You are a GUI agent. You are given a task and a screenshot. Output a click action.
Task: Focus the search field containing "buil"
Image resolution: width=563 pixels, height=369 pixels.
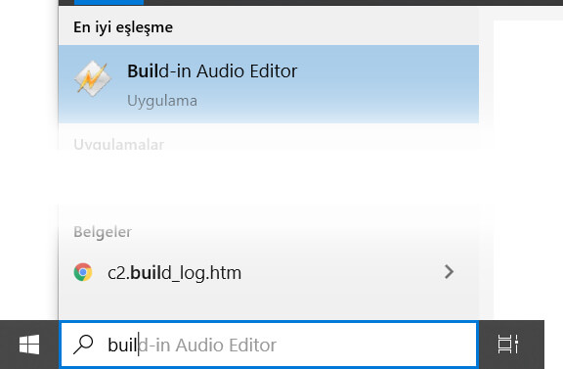pos(269,345)
